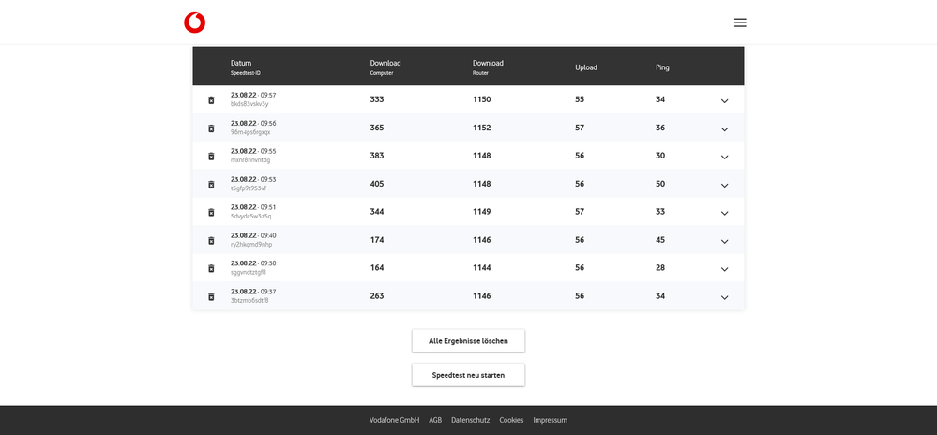Click Alle Ergebnisse löschen button
937x435 pixels.
468,341
